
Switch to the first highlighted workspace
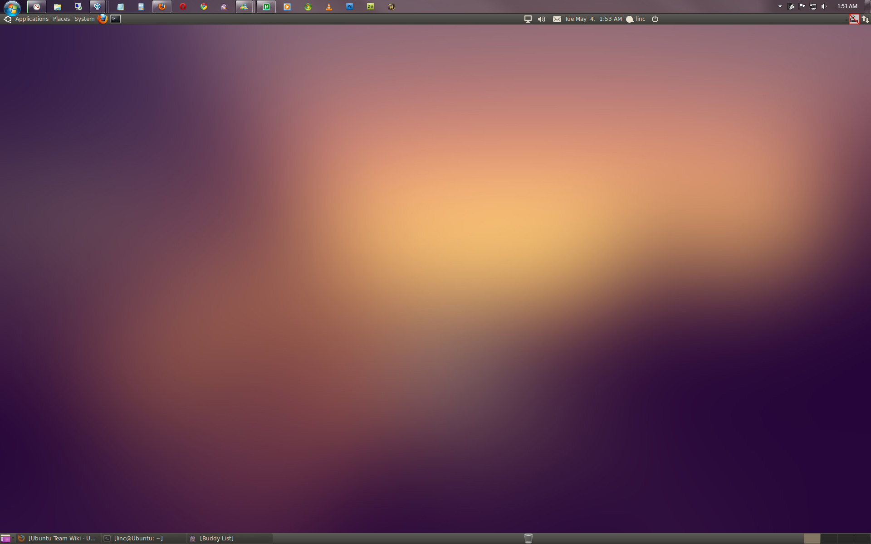click(x=812, y=539)
